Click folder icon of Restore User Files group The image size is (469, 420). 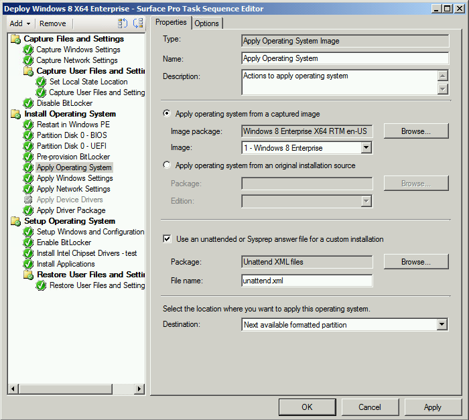[x=28, y=275]
